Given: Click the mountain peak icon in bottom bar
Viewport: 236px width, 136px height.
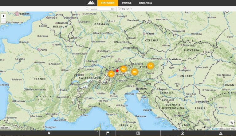Looking at the screenshot, I should pos(221,133).
